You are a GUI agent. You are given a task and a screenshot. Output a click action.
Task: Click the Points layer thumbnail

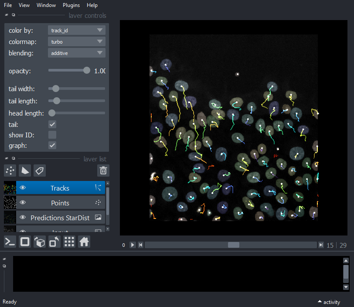tap(10, 203)
